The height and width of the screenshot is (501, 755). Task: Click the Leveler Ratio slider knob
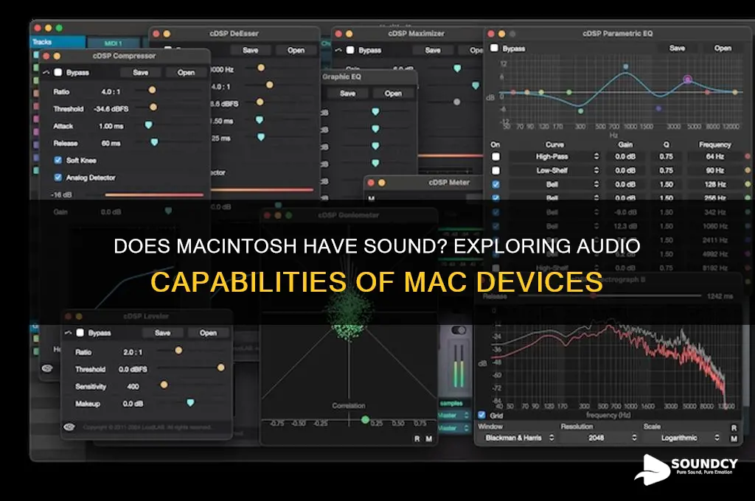click(178, 351)
